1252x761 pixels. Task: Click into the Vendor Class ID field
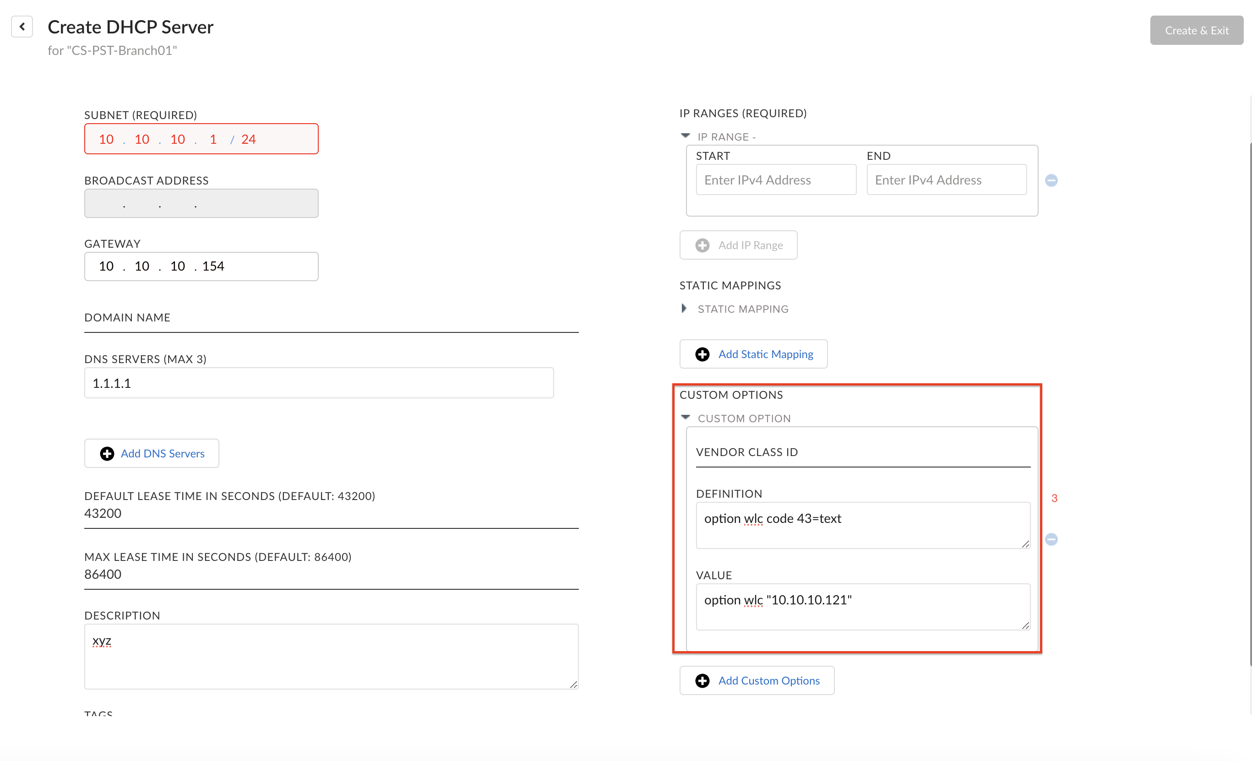click(x=863, y=459)
